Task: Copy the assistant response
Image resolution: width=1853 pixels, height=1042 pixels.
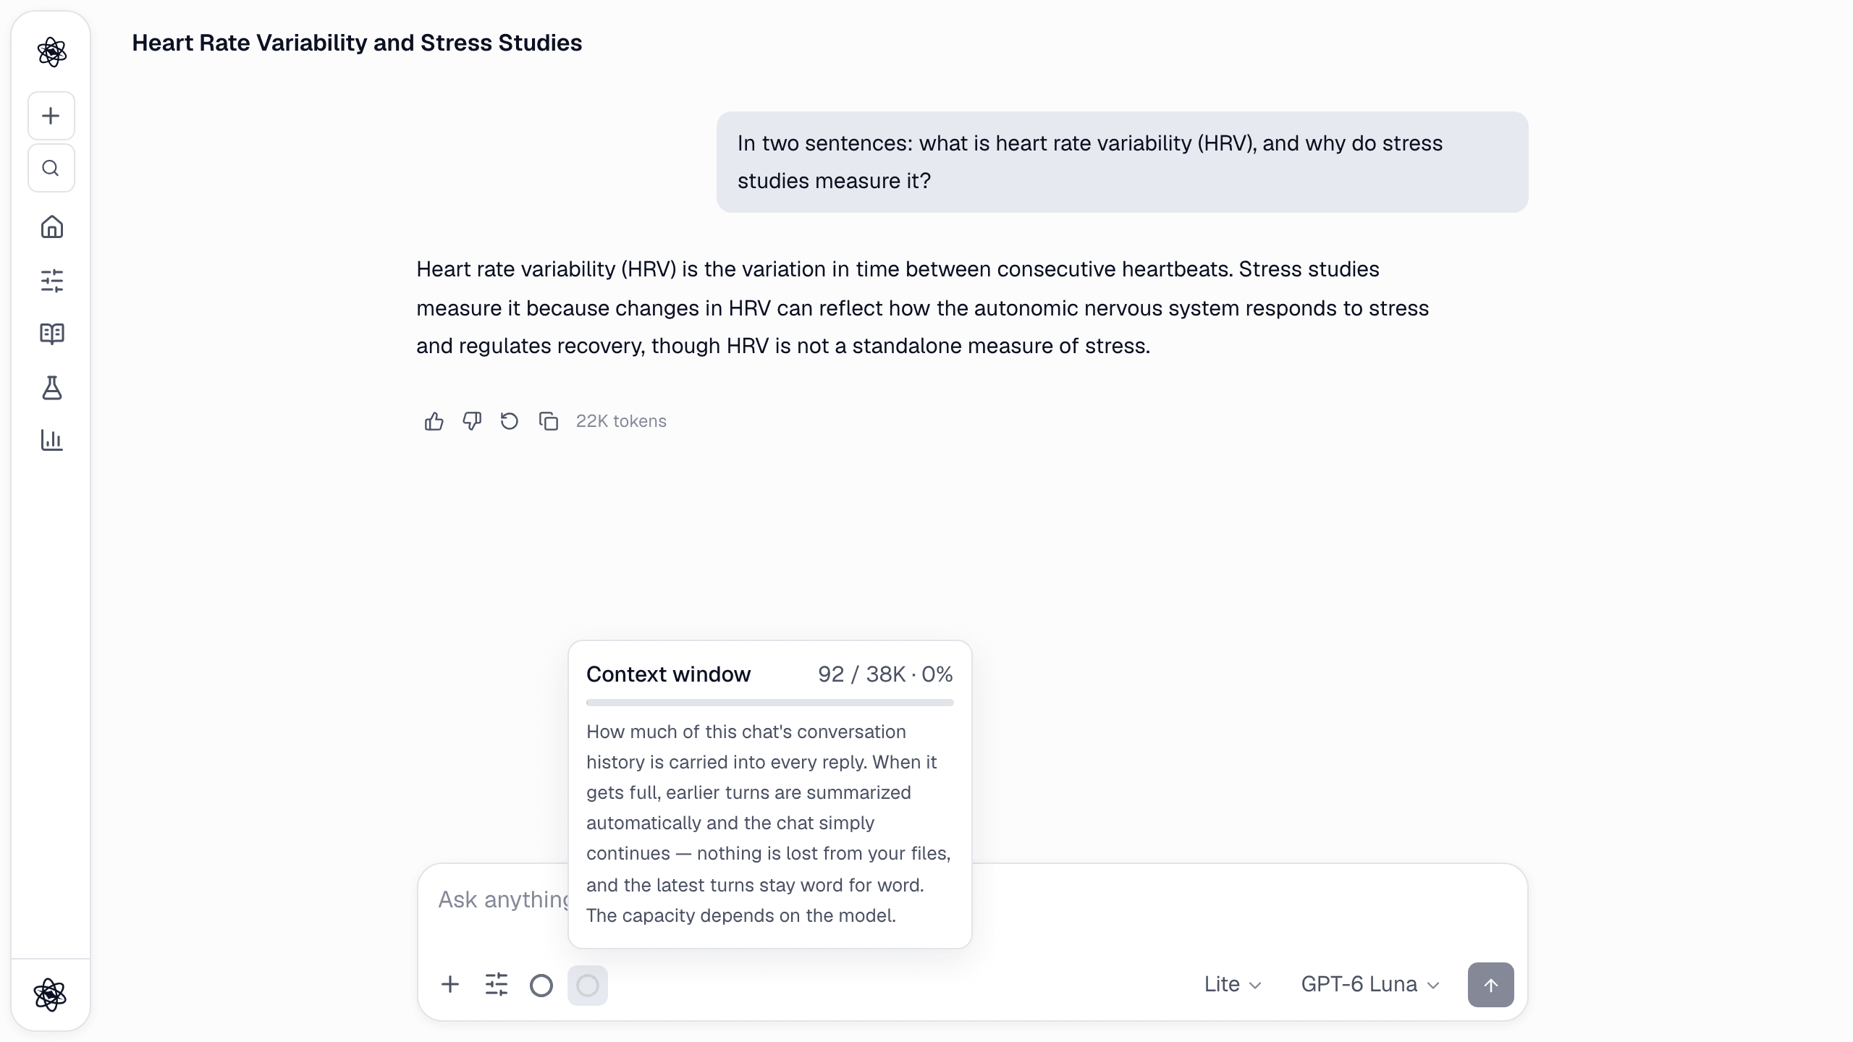Action: [548, 421]
